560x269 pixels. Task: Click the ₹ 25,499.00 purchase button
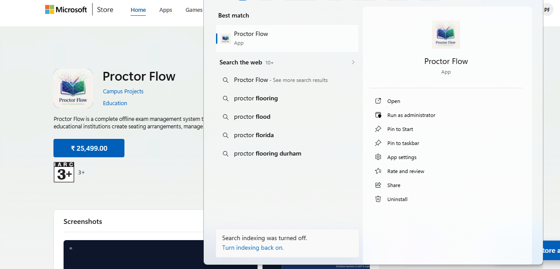[x=89, y=148]
